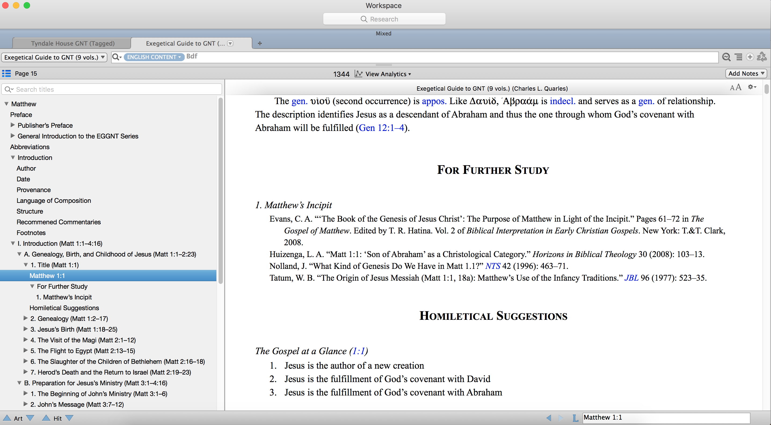The image size is (771, 425).
Task: Click the indented lines outline icon
Action: pos(739,57)
